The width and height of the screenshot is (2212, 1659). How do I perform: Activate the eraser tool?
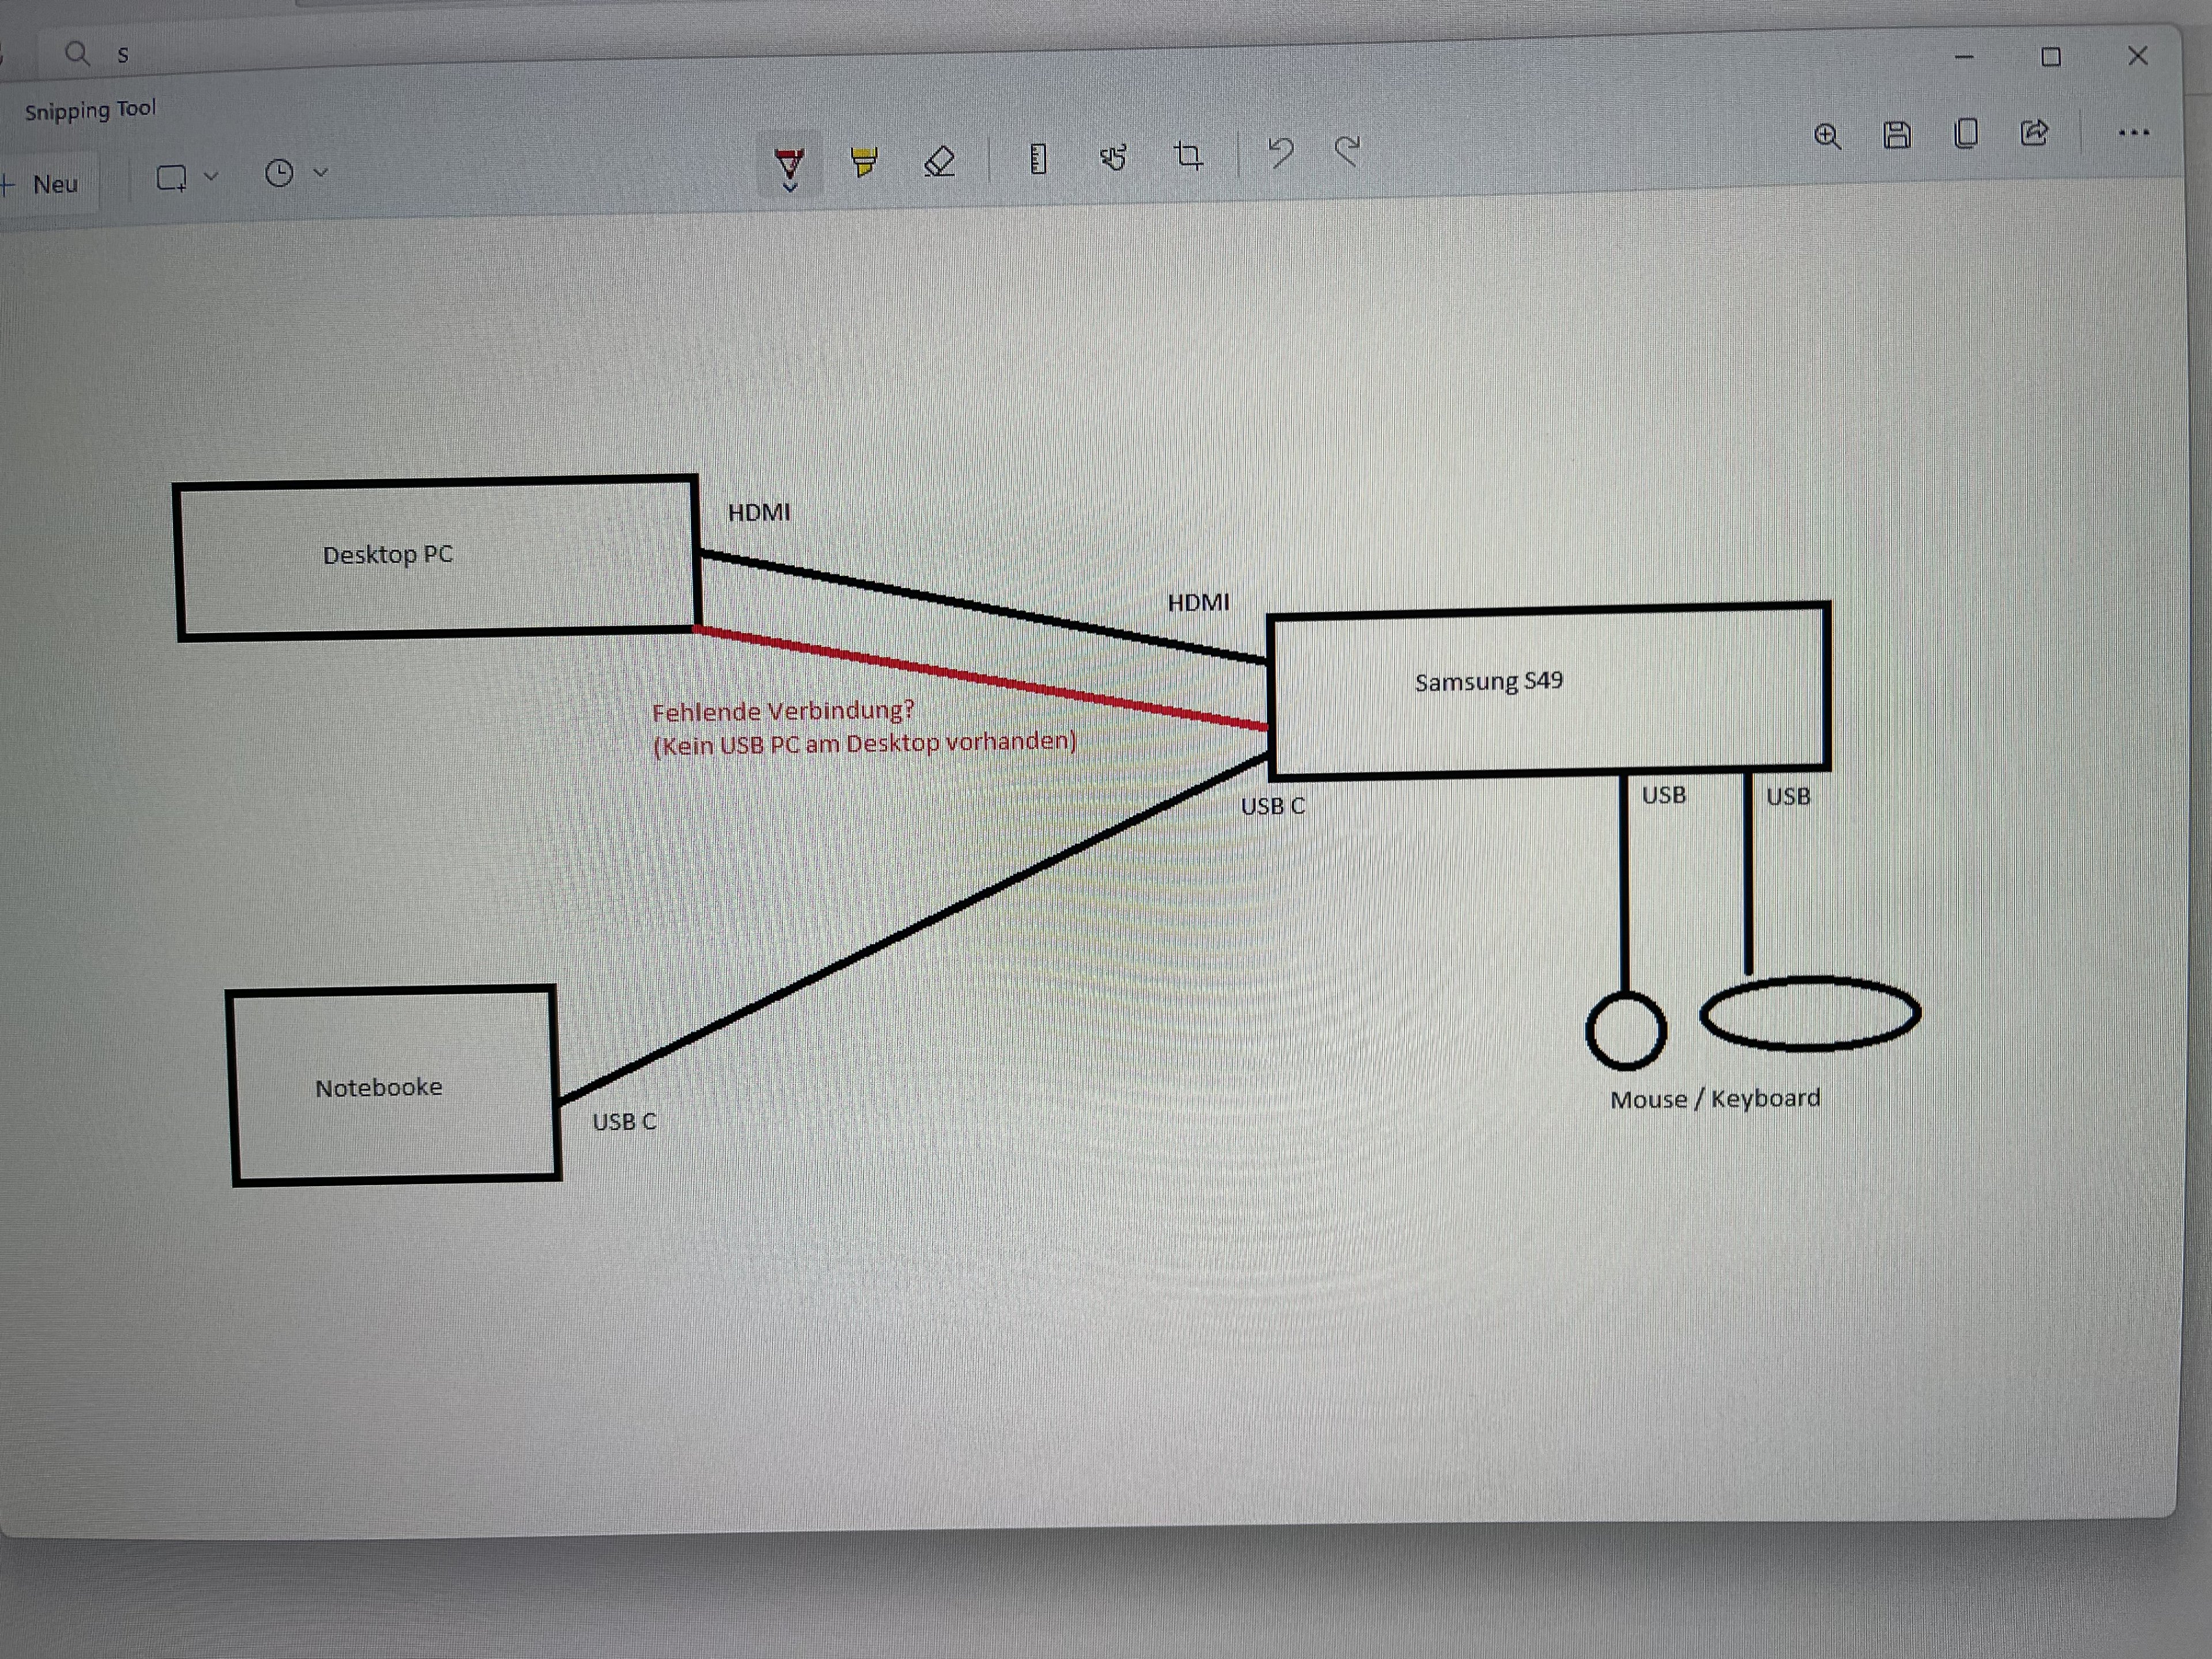pos(939,160)
